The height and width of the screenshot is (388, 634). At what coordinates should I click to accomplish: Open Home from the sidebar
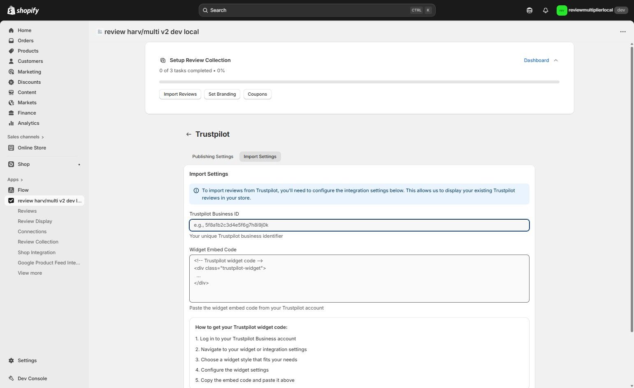(24, 30)
